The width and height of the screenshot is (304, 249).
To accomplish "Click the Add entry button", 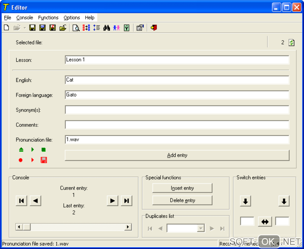I will 177,155.
